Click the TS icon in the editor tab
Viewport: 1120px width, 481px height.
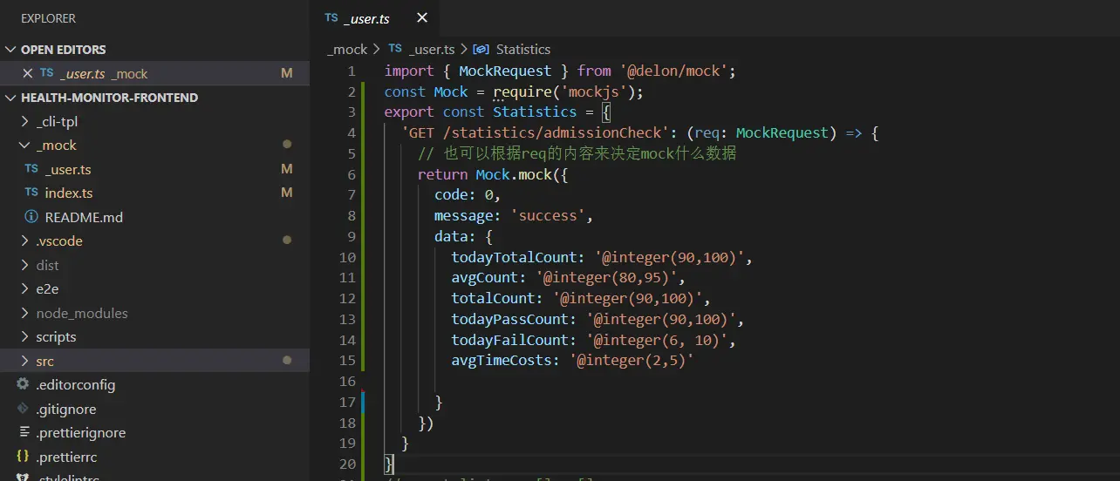pyautogui.click(x=331, y=18)
